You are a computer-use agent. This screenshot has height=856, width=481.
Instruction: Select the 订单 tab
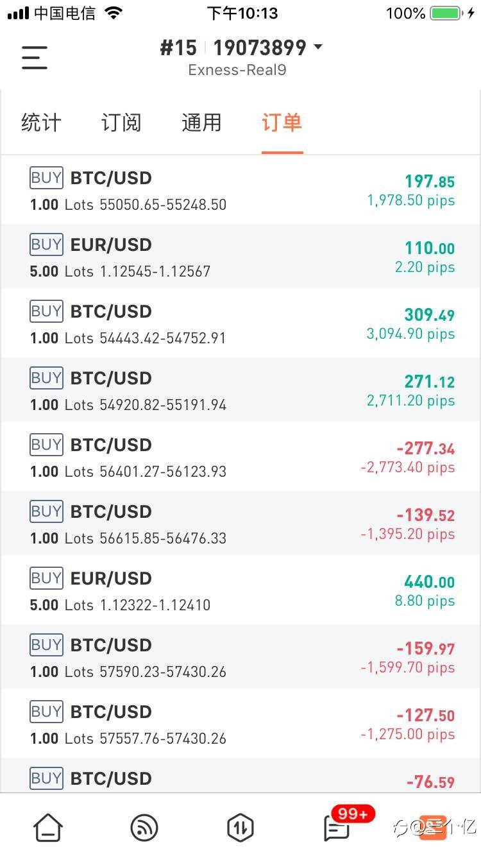[x=282, y=123]
